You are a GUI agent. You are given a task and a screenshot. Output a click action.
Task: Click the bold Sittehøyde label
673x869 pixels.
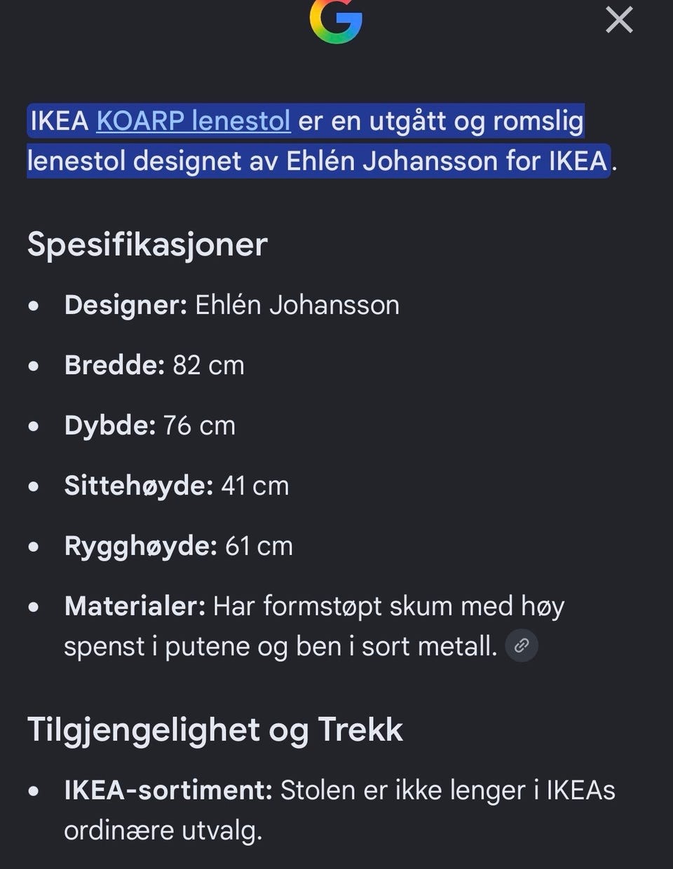pos(138,486)
